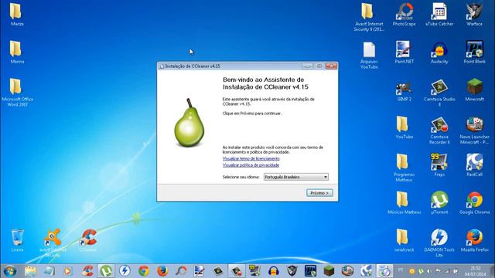Click the Próximo button in the installer
Viewport: 495px width, 278px height.
(x=319, y=193)
